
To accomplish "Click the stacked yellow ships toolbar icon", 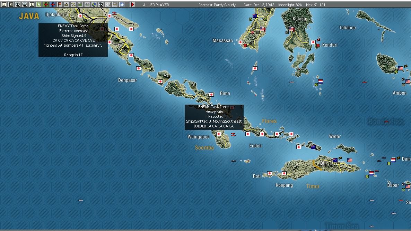I will [73, 4].
